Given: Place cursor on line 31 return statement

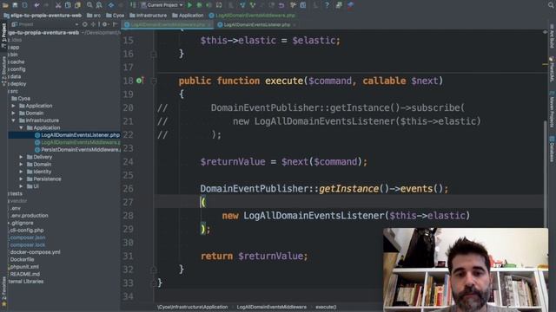Looking at the screenshot, I should tap(255, 256).
